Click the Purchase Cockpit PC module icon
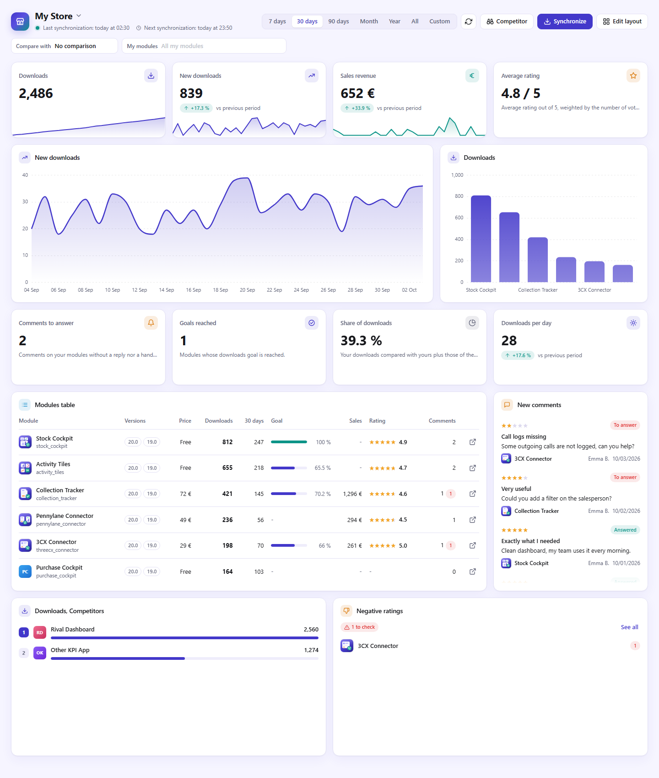 [25, 571]
